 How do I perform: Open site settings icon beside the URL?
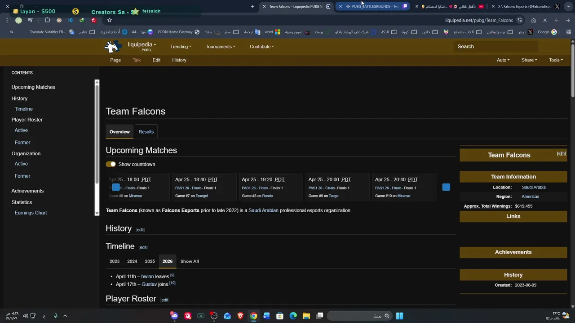[520, 20]
